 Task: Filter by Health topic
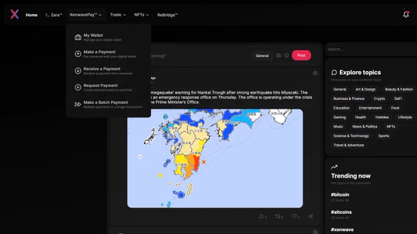[x=361, y=117]
